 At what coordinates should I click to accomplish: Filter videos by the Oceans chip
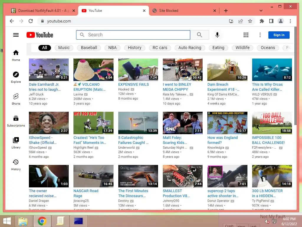[268, 48]
